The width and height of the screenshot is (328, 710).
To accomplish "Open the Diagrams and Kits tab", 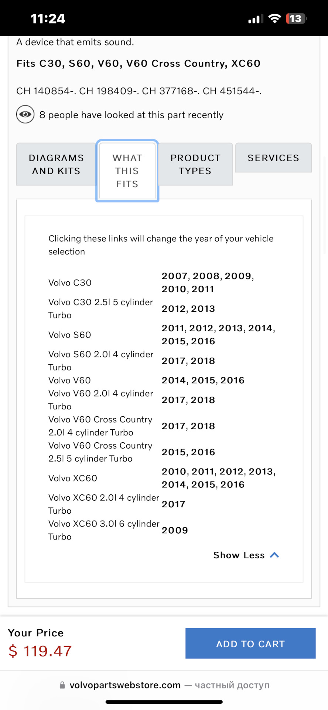I will pos(56,164).
